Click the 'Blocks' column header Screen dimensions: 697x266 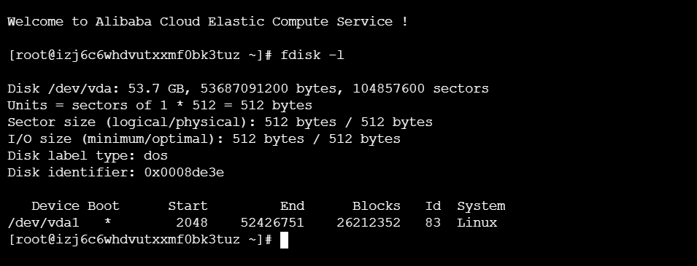377,206
